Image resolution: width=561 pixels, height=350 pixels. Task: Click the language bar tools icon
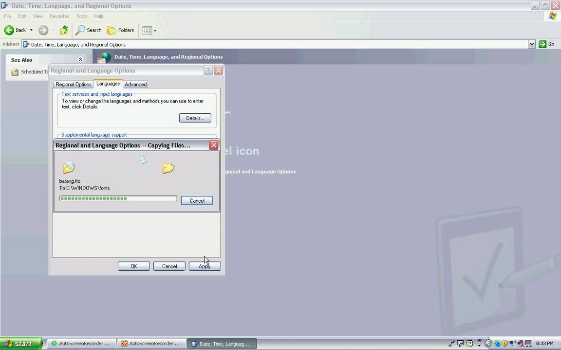coord(461,344)
